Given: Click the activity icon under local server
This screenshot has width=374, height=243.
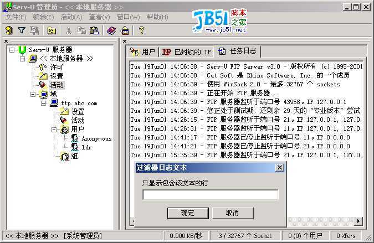Looking at the screenshot, I should click(43, 85).
